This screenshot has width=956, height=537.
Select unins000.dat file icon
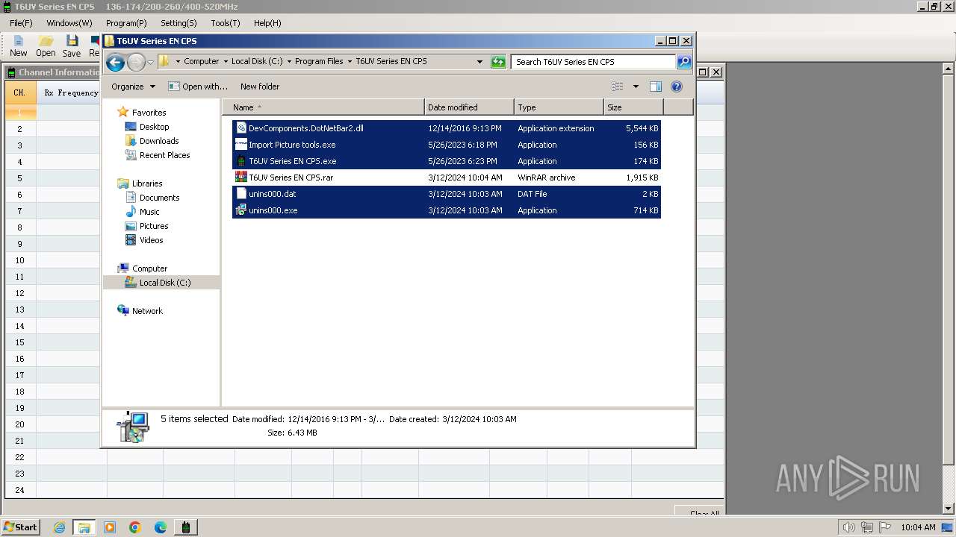(241, 194)
